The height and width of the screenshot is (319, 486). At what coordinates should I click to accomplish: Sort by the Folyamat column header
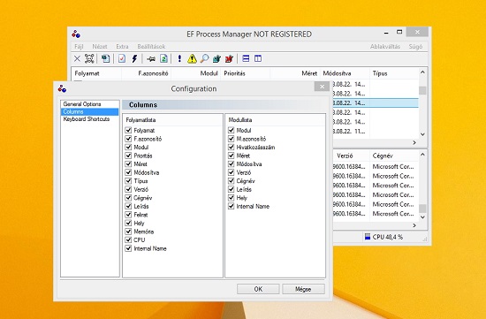click(x=96, y=73)
